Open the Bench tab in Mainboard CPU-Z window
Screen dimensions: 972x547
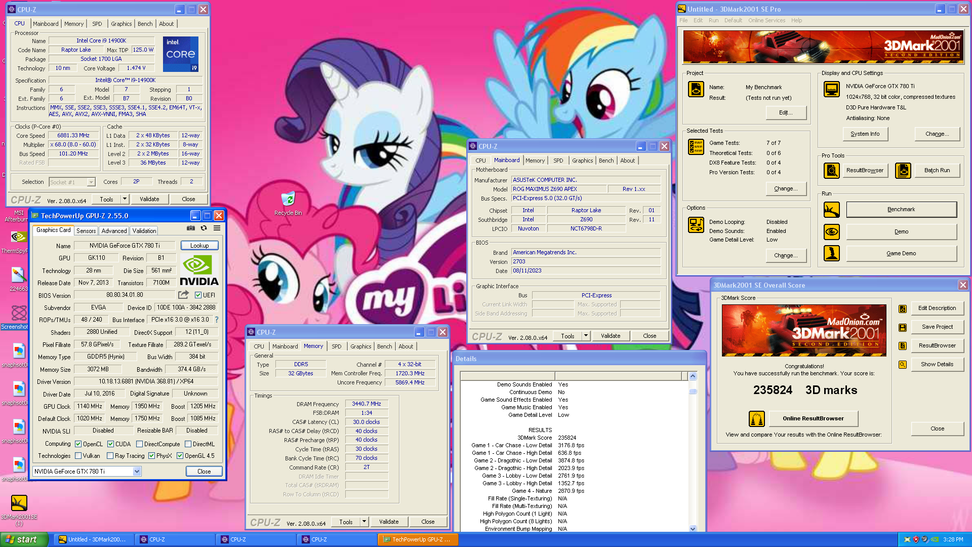pos(606,161)
